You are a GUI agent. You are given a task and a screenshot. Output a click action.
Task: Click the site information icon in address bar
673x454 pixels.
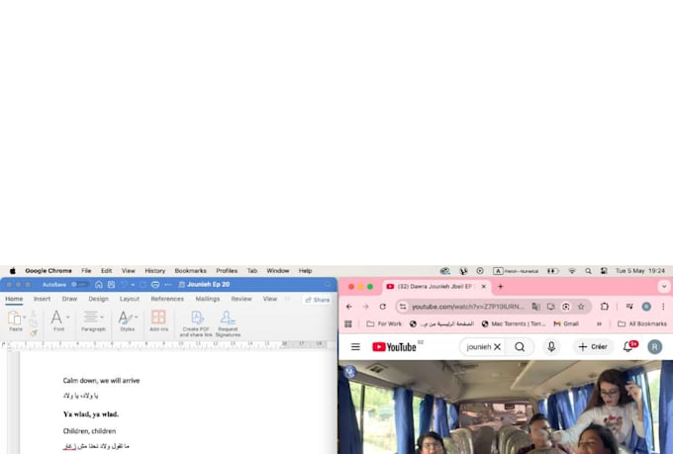pyautogui.click(x=403, y=307)
